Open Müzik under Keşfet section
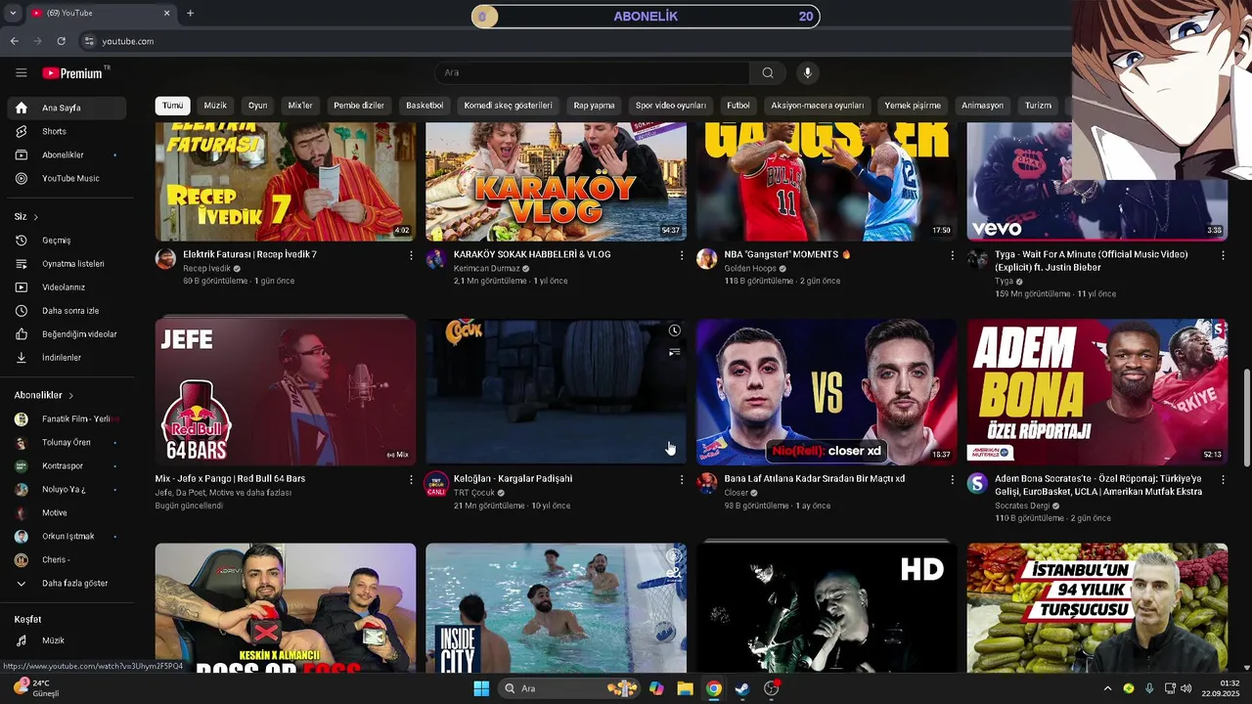This screenshot has height=704, width=1252. [x=67, y=640]
